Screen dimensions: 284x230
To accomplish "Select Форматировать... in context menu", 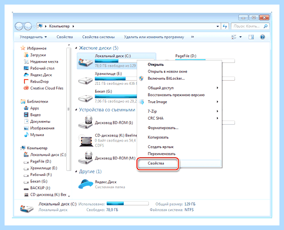I will click(x=163, y=128).
